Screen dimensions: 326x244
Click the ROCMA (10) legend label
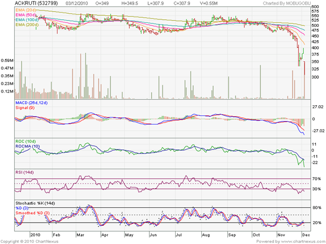28,146
